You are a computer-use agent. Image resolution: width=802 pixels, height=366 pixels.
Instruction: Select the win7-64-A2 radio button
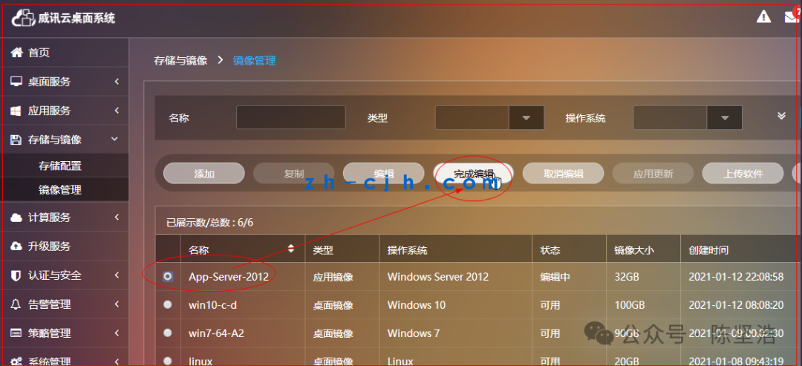168,333
